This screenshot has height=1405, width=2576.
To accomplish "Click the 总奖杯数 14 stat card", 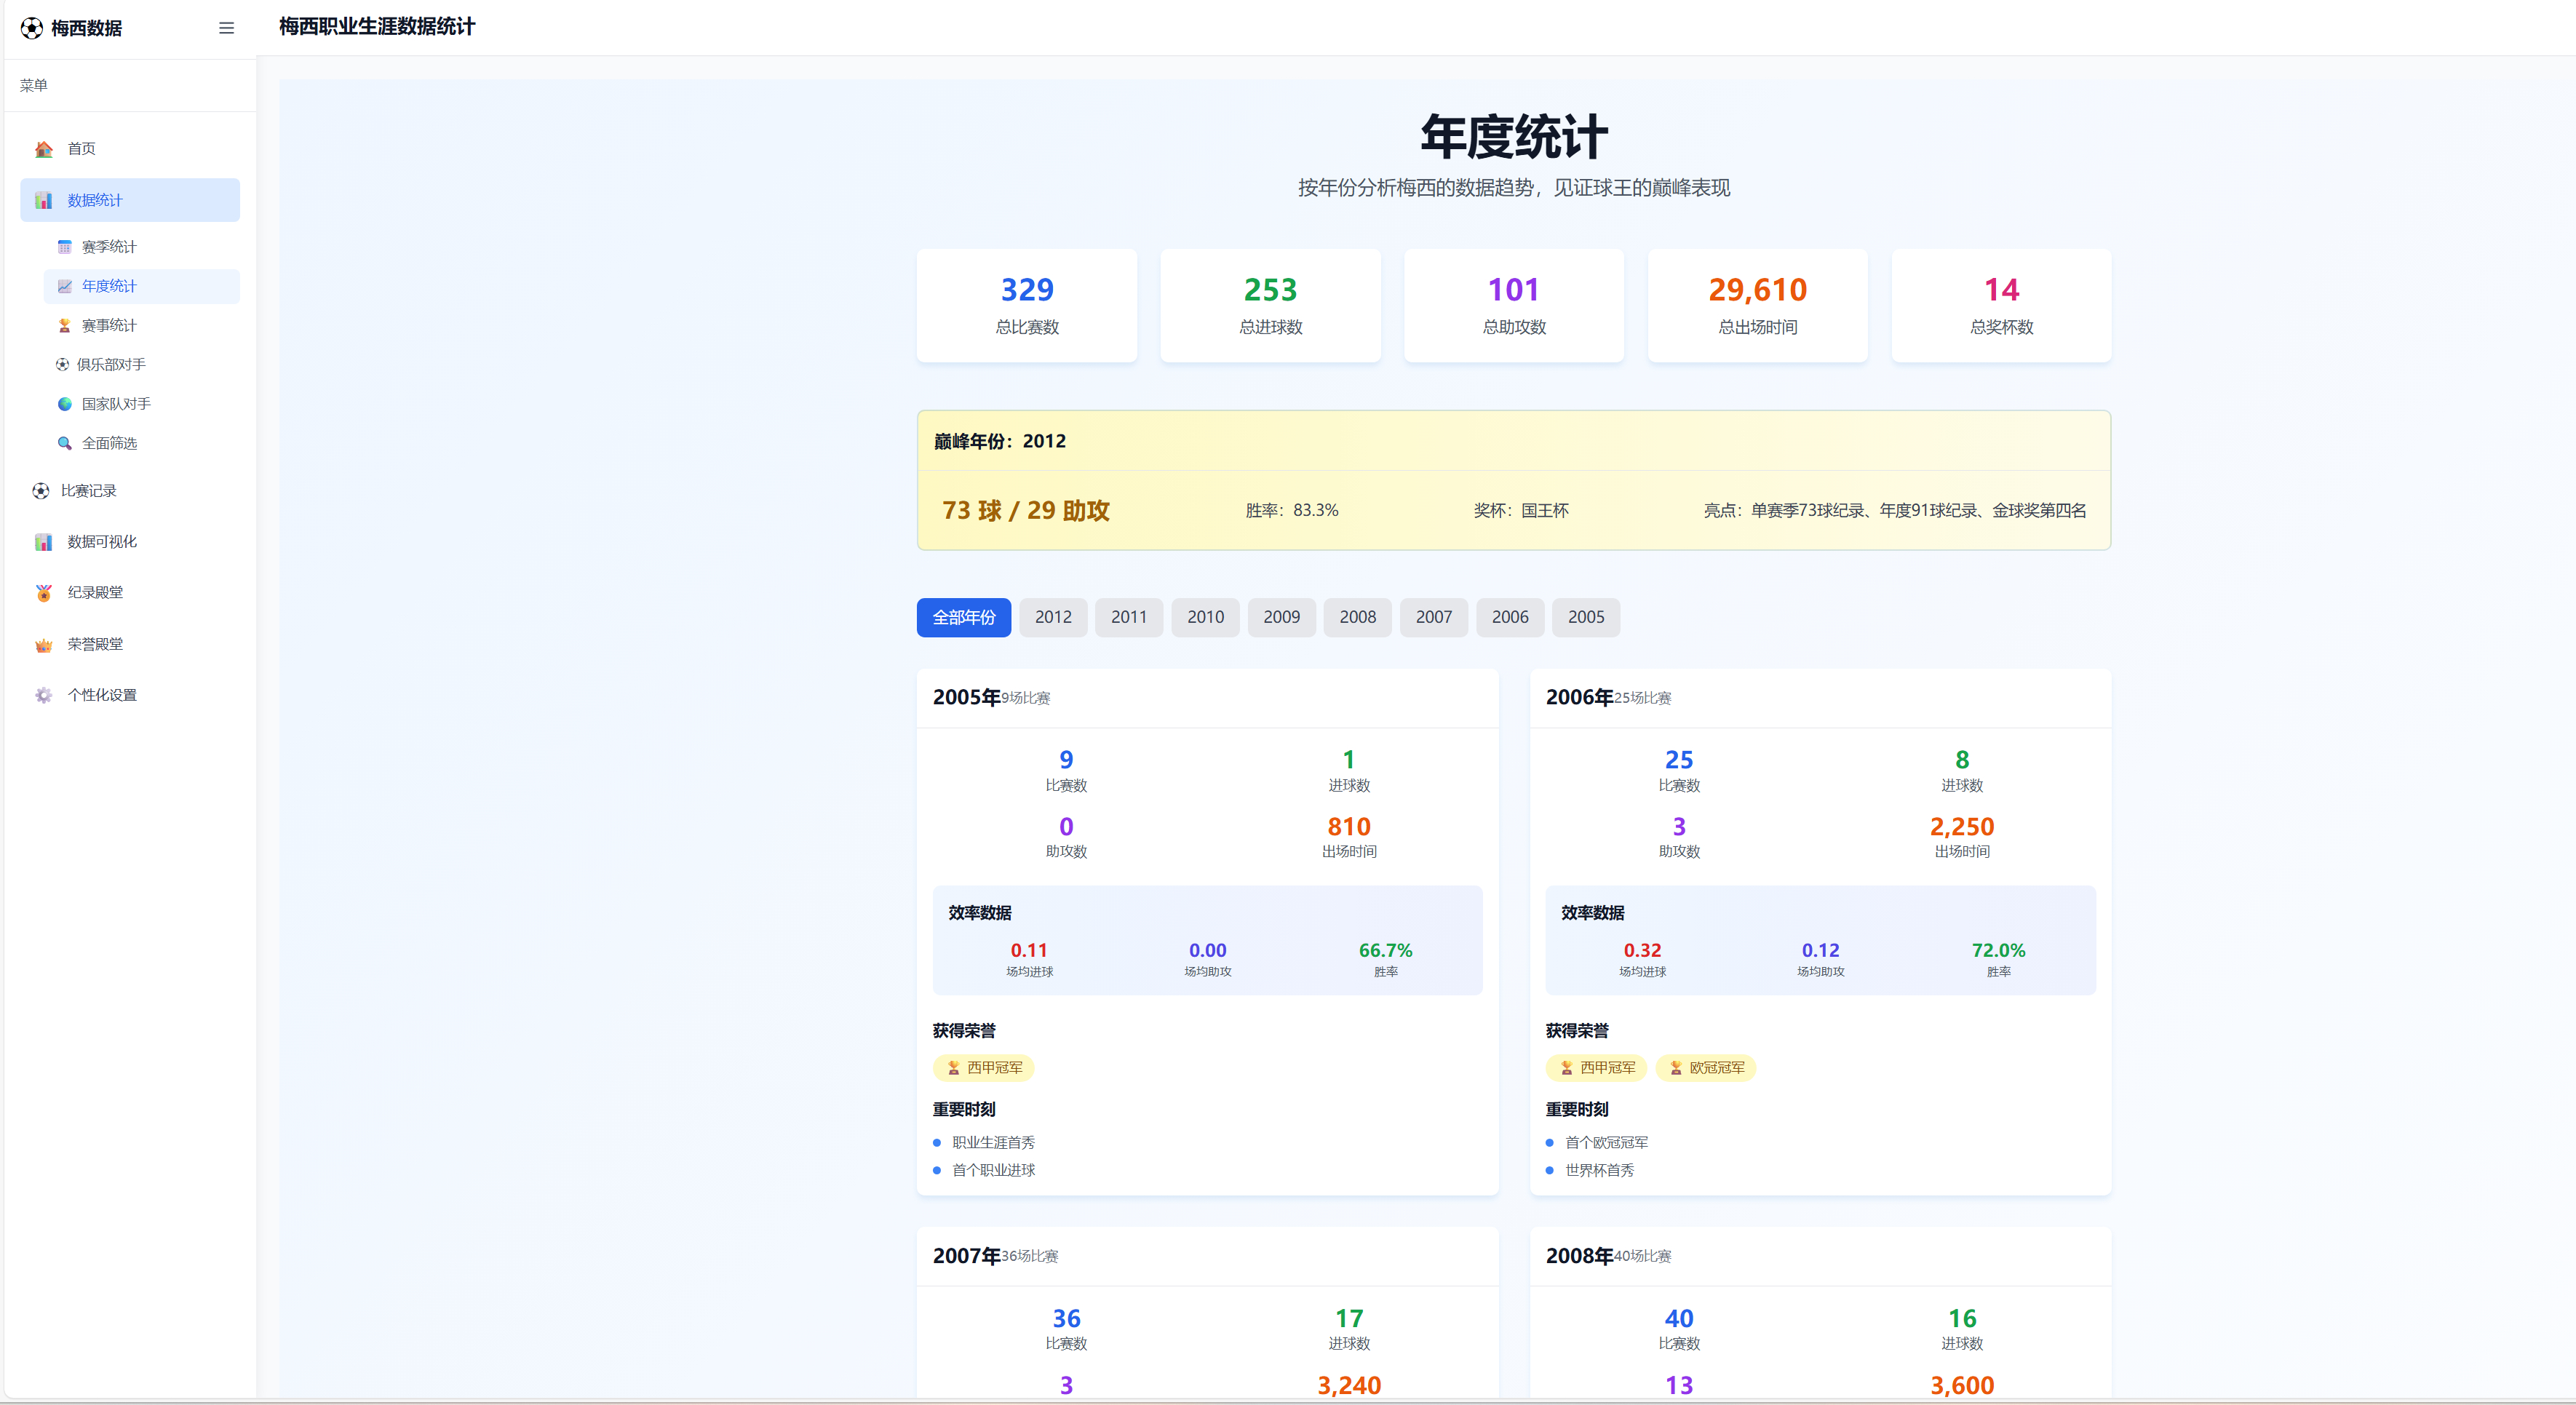I will 2002,306.
